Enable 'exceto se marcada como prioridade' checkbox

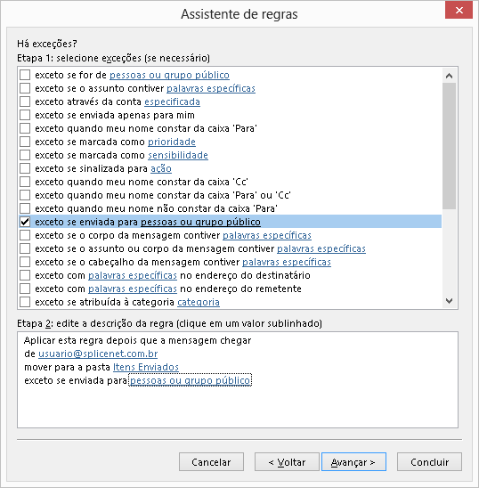(x=25, y=142)
